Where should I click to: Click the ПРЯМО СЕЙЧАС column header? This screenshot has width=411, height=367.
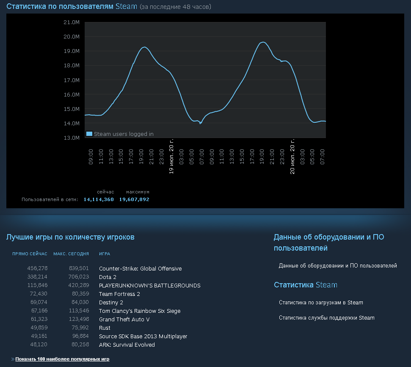30,254
